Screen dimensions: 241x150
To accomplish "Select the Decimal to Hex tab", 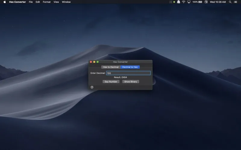I will 130,67.
